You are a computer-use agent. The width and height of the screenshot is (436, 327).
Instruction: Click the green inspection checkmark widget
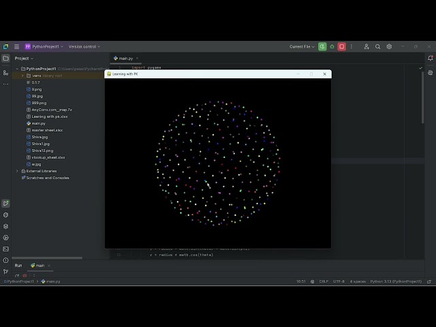click(x=420, y=68)
